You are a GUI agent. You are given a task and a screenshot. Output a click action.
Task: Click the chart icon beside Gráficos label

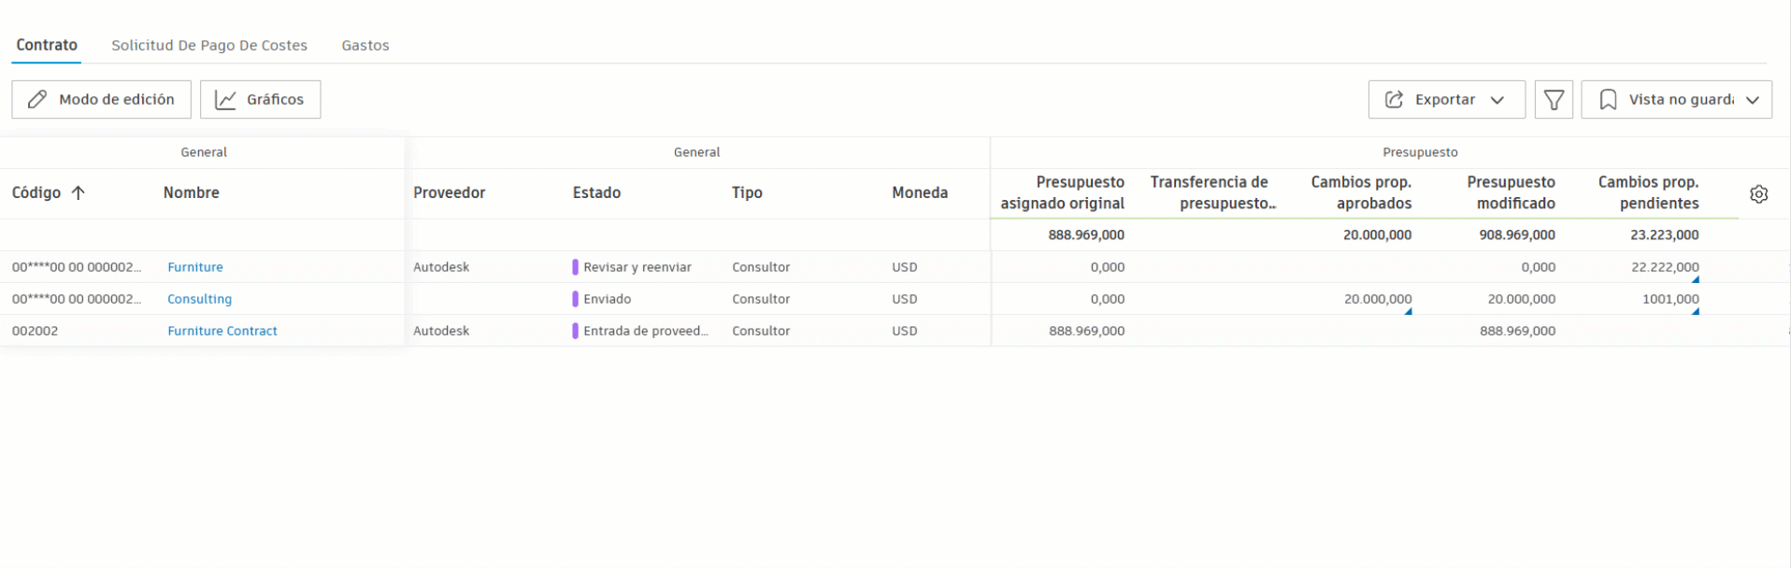226,99
